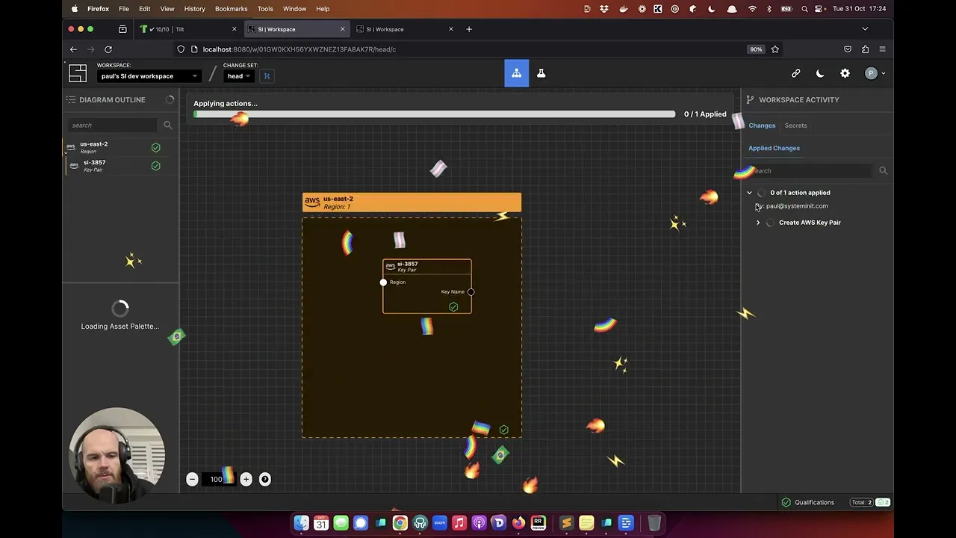Click the zoom out minus button

pos(192,479)
